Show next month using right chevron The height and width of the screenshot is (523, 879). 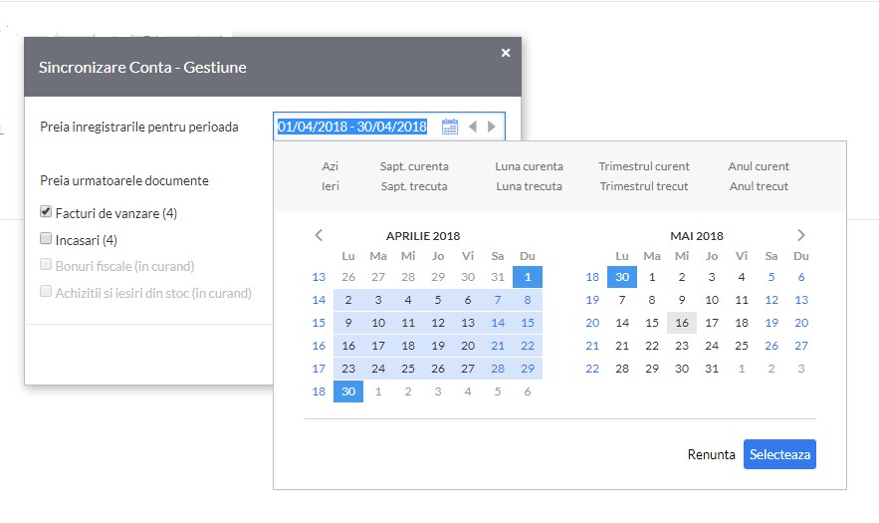[x=801, y=235]
